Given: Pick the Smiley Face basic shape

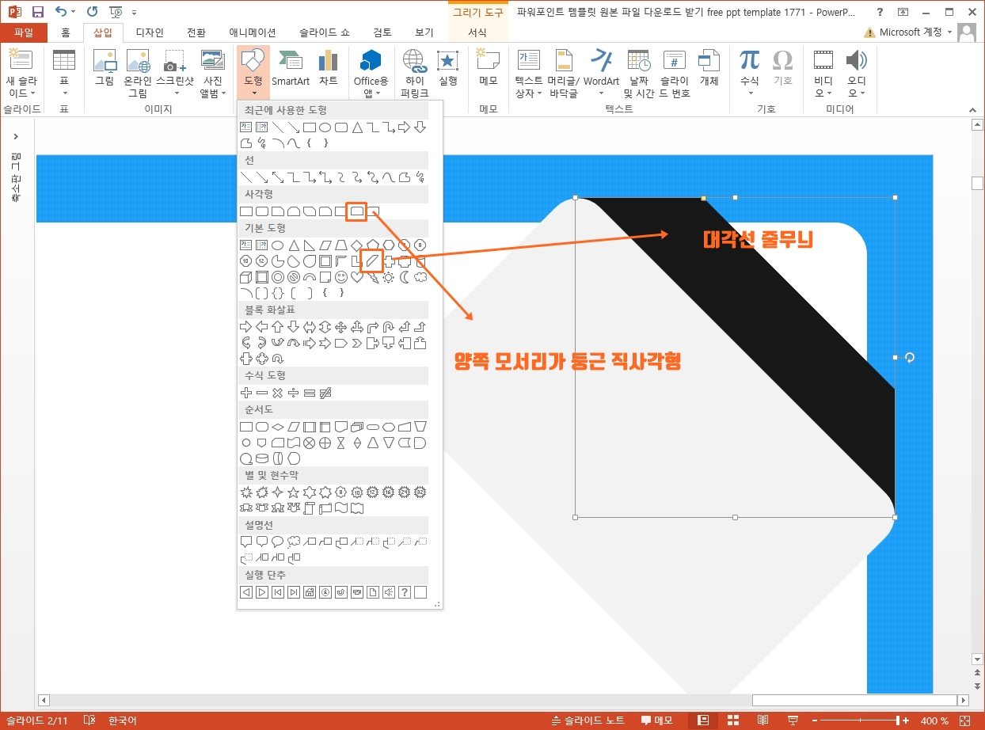Looking at the screenshot, I should 341,277.
